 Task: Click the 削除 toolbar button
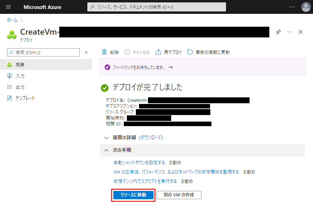coord(110,52)
